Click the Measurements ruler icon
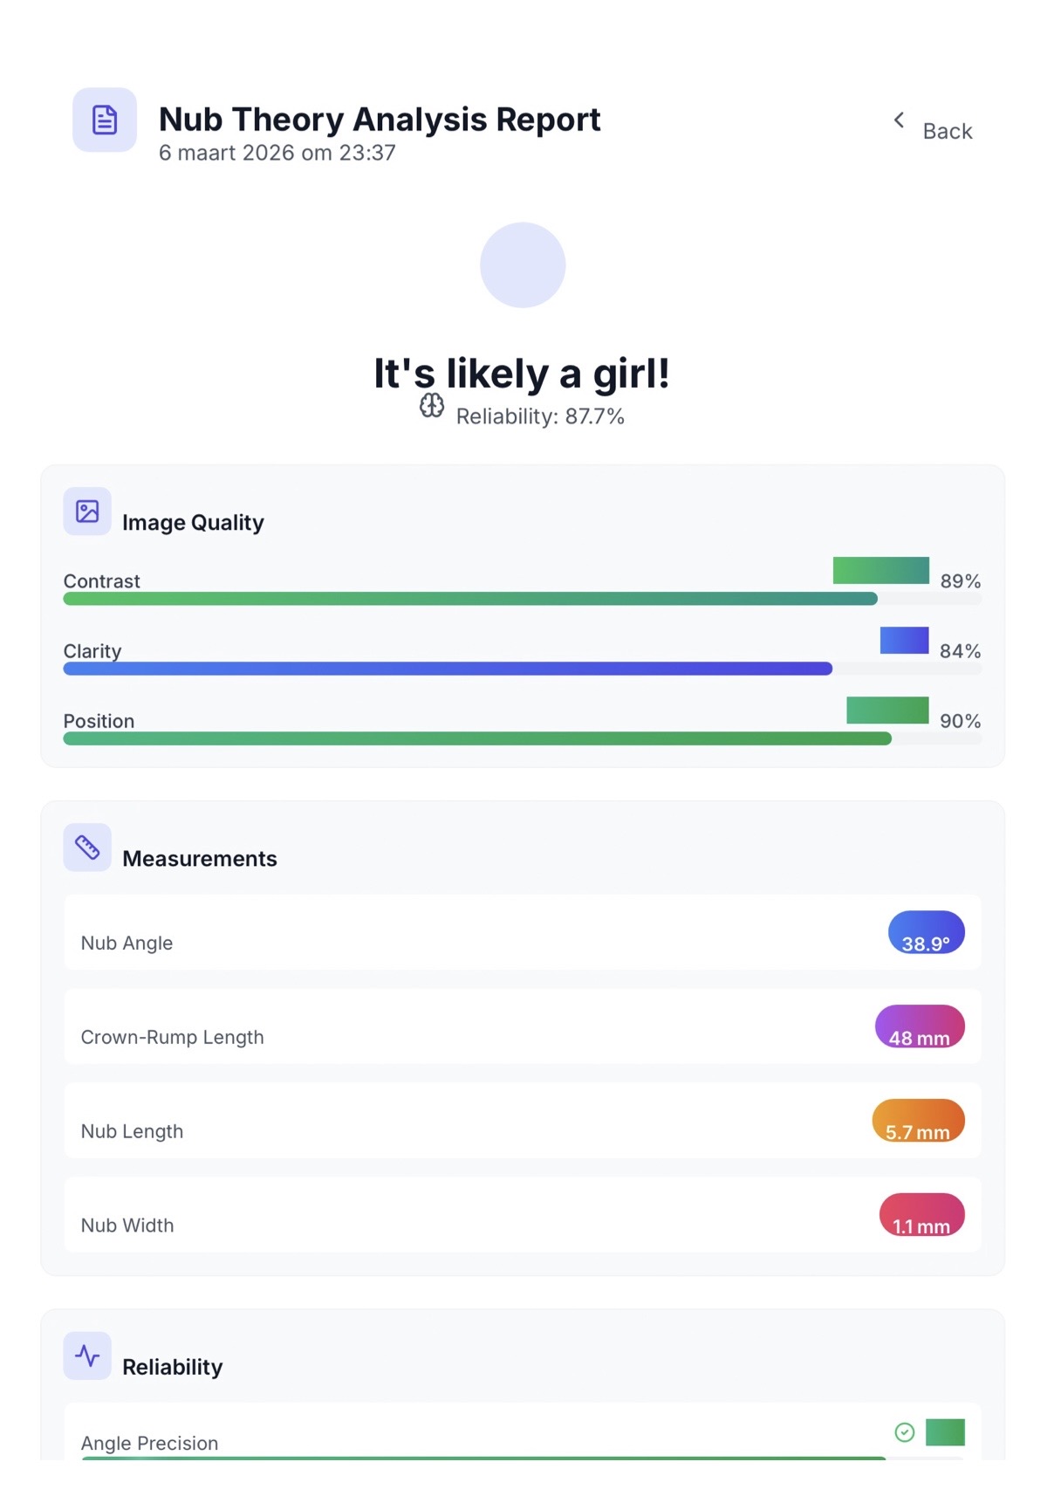 (87, 847)
